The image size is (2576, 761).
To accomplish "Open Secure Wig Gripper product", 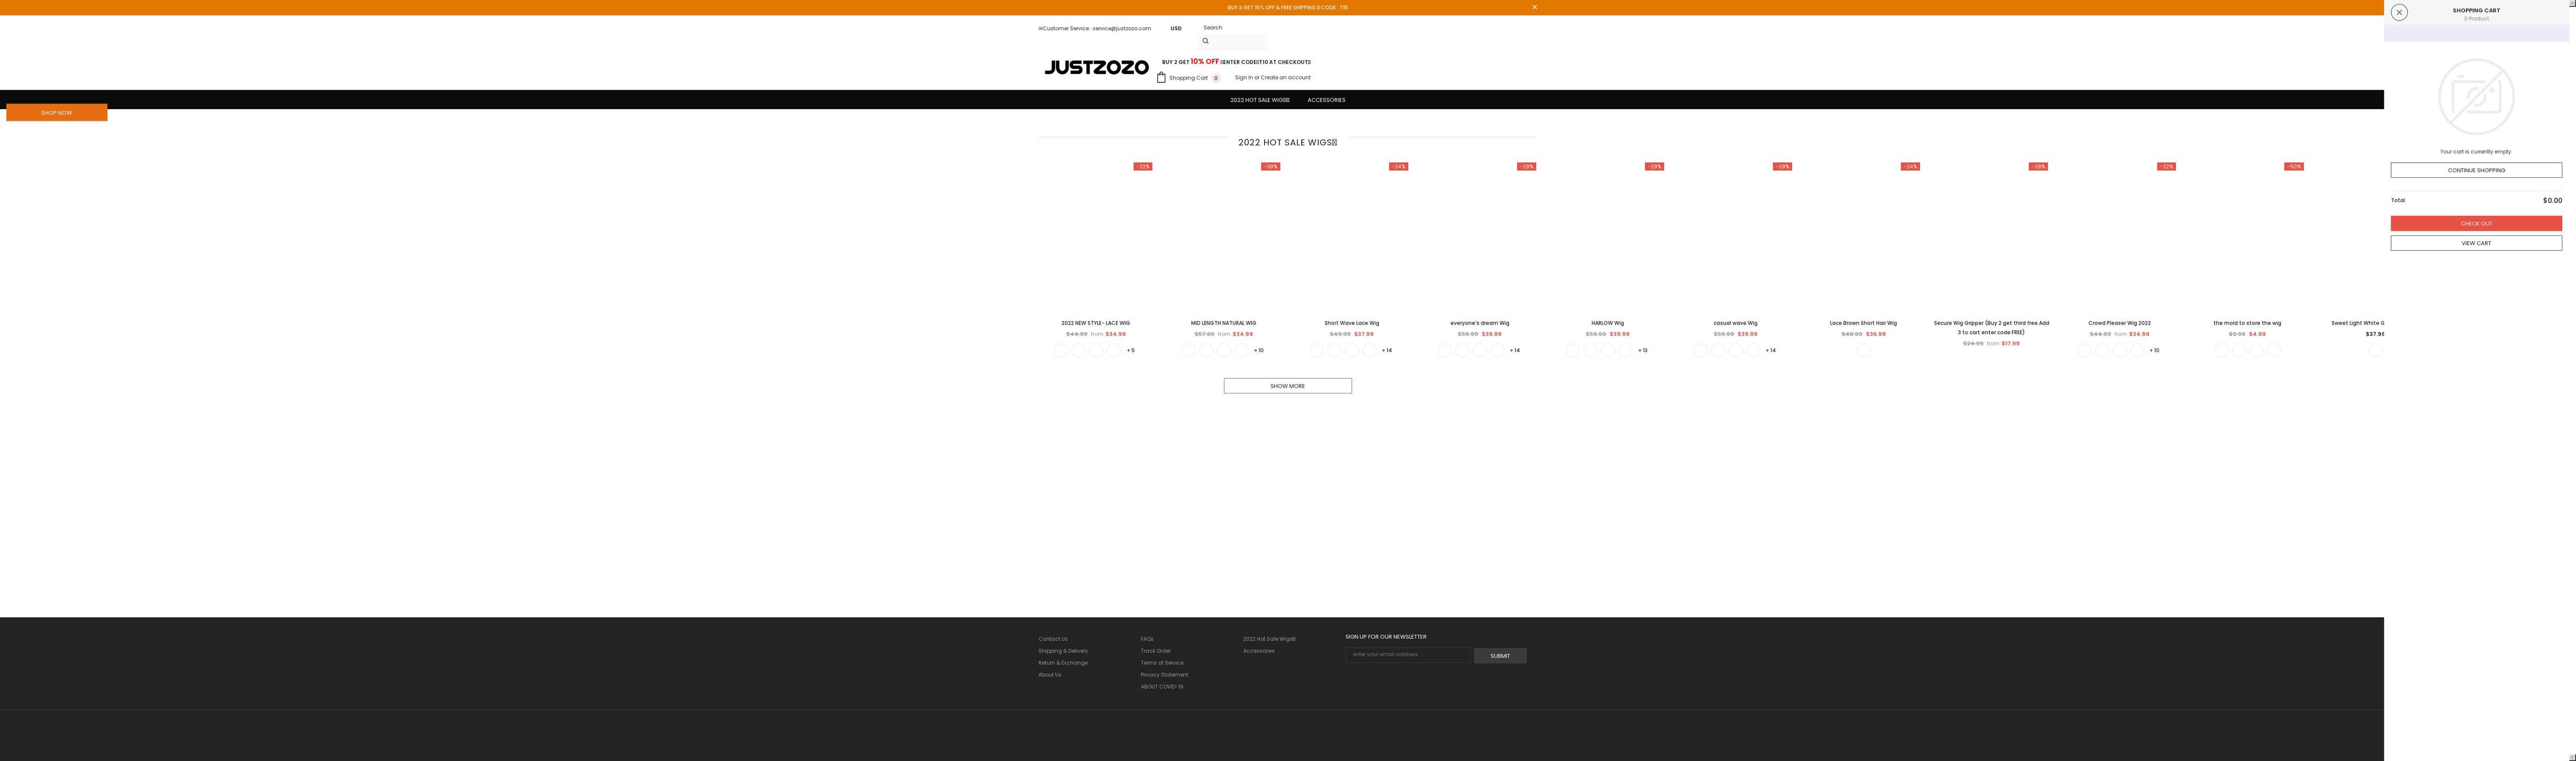I will click(x=1991, y=327).
